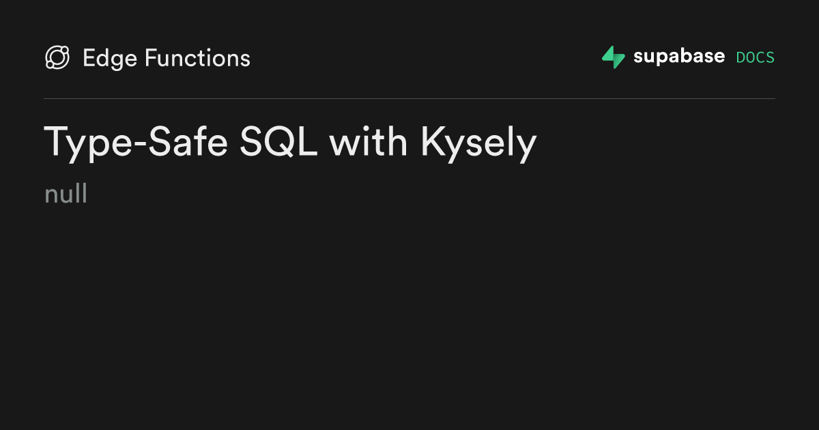Click the word Type-Safe in the heading

[x=136, y=144]
